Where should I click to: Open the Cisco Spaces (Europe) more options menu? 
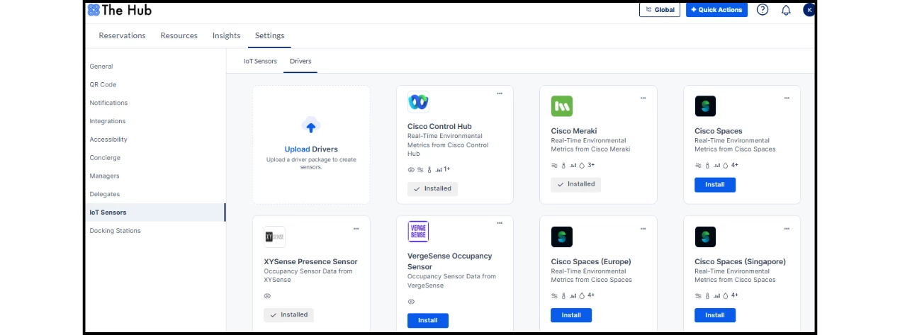point(643,228)
